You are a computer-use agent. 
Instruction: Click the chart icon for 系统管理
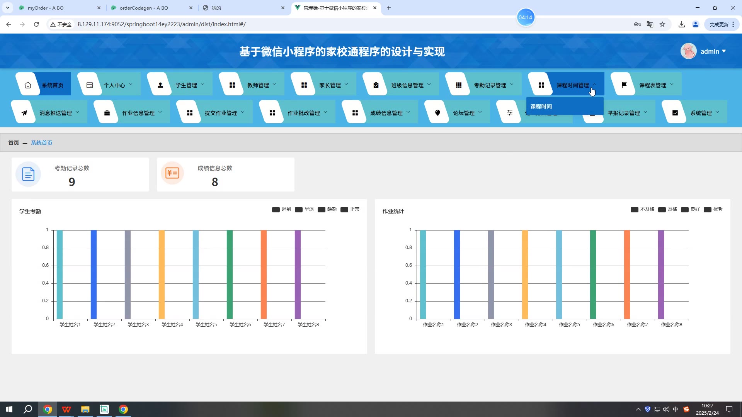tap(675, 113)
